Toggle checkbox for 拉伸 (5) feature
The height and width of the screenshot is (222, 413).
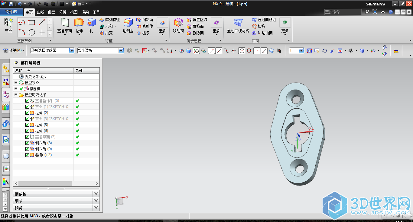[x=27, y=125]
